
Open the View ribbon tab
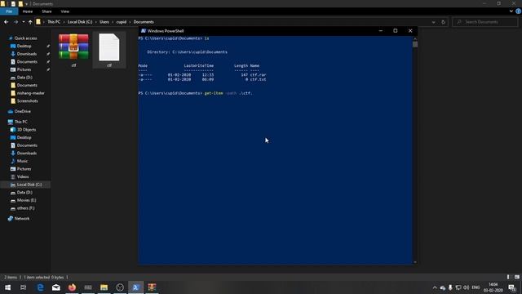65,11
